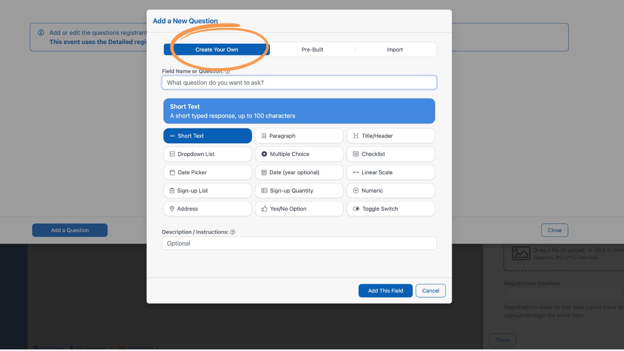The image size is (624, 351).
Task: Focus the Field Name or Question input
Action: (x=299, y=83)
